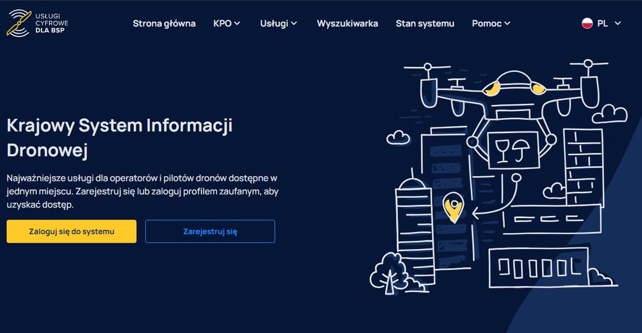Switch site language using PL control

[602, 23]
